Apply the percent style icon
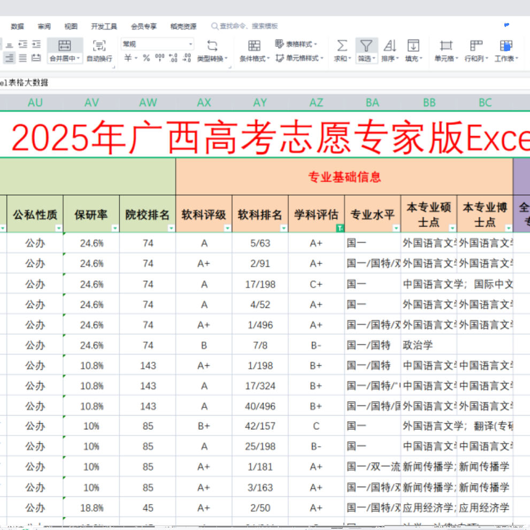 click(146, 58)
